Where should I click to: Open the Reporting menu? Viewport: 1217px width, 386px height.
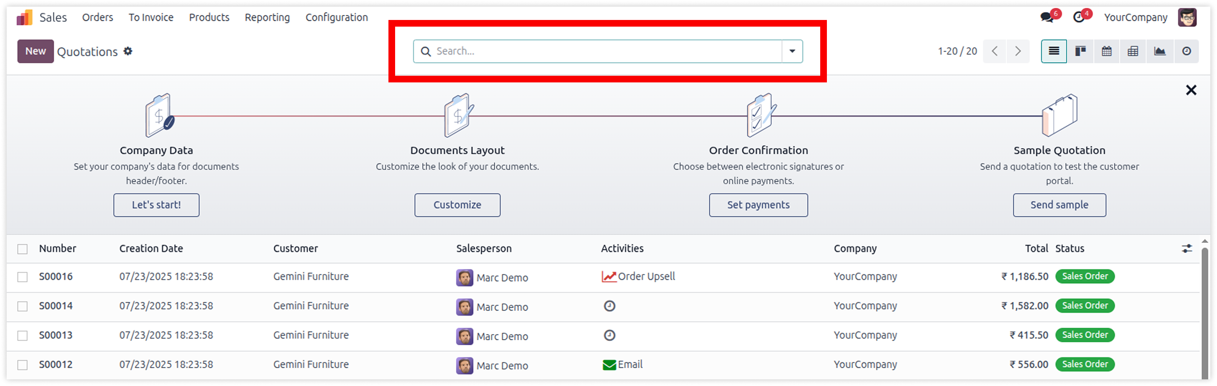pyautogui.click(x=267, y=17)
